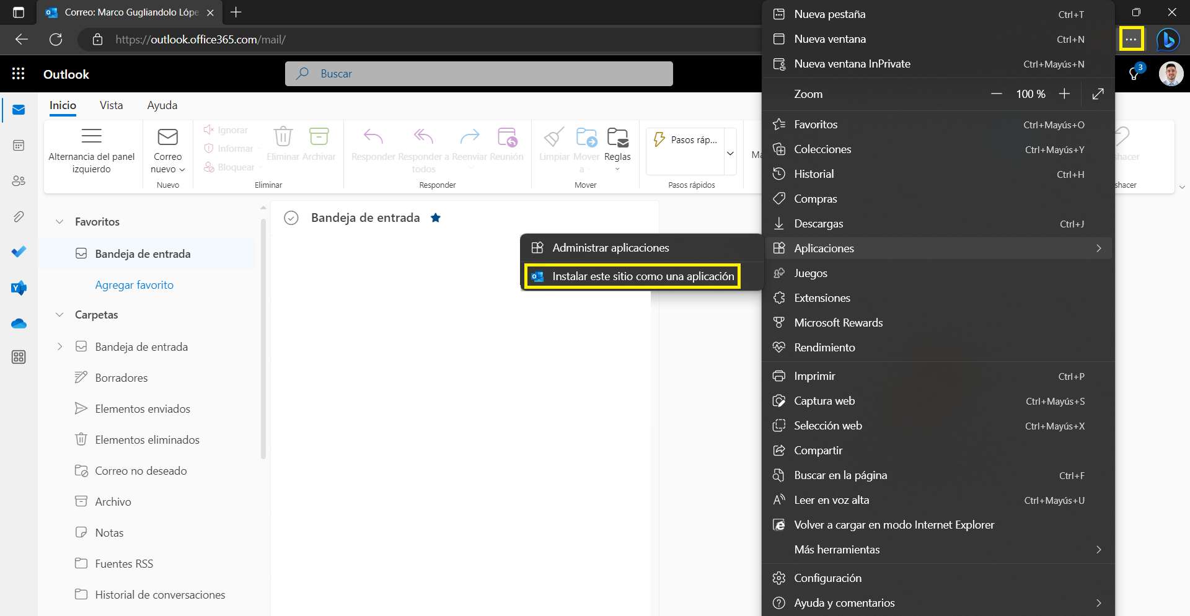Open Extensiones from browser menu
Image resolution: width=1190 pixels, height=616 pixels.
tap(939, 298)
